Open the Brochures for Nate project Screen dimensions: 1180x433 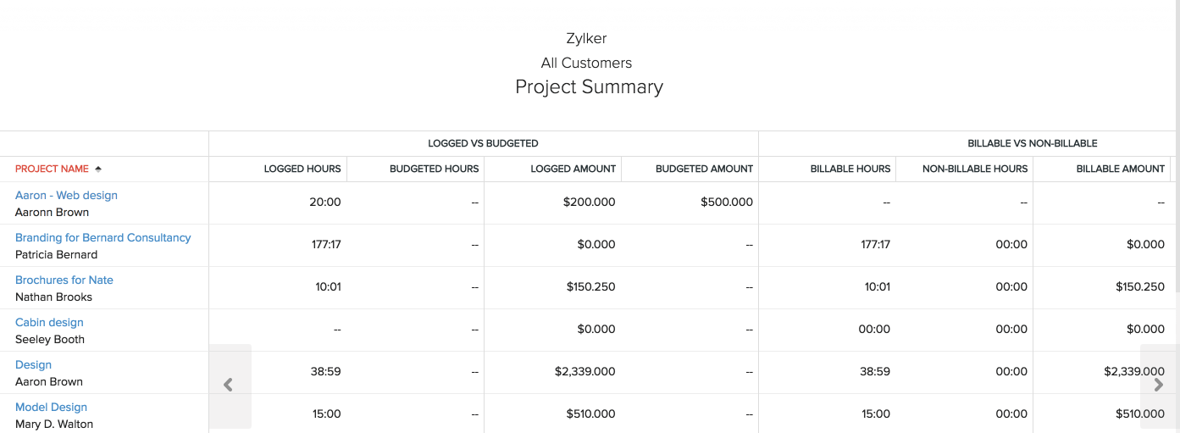click(64, 280)
